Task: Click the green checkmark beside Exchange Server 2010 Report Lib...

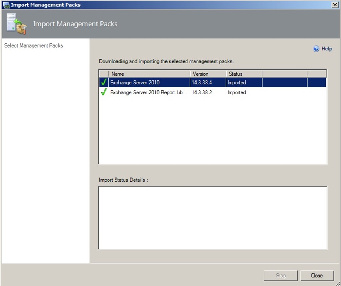Action: pos(104,92)
